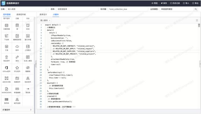Select the 富文本框 rich text control

28,37
